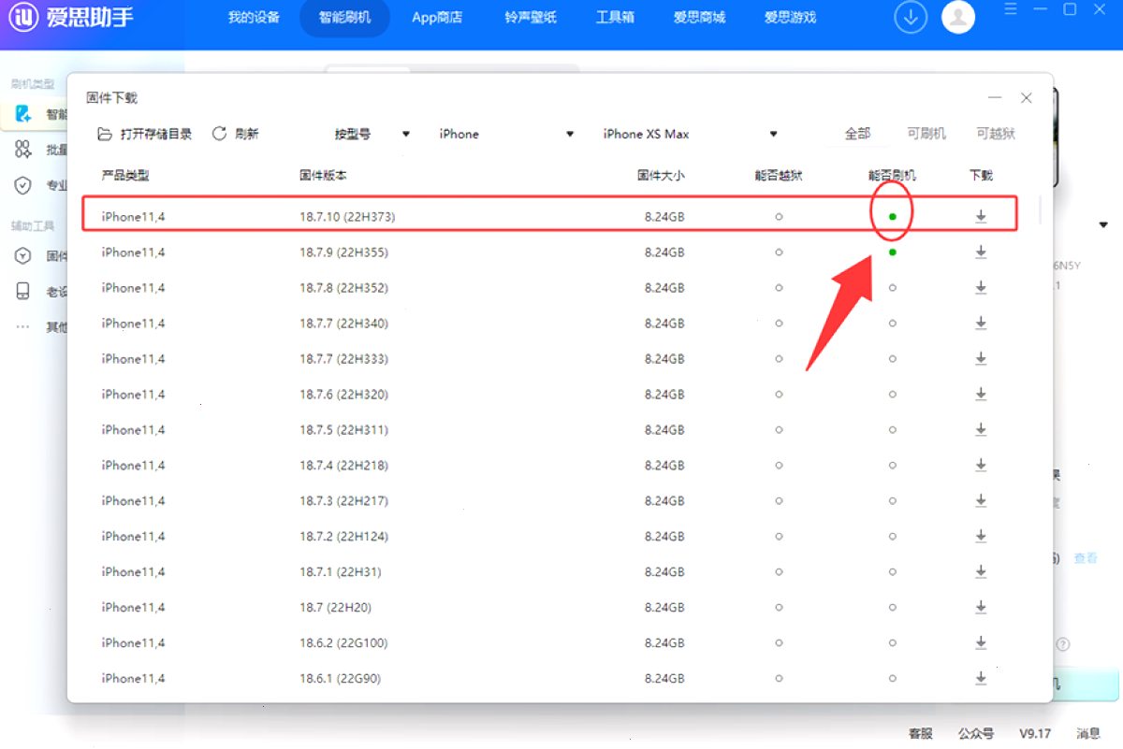Open the 工具箱 tab
Viewport: 1123px width, 749px height.
tap(615, 18)
